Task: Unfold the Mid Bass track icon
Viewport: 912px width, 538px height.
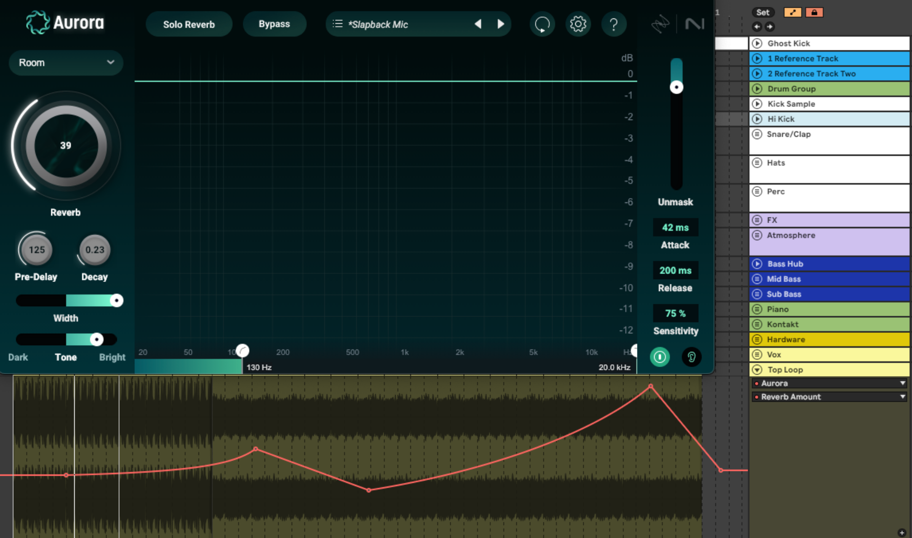Action: 757,279
